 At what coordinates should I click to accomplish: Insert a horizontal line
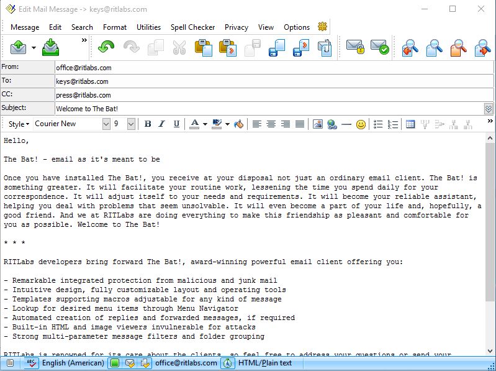[x=346, y=124]
